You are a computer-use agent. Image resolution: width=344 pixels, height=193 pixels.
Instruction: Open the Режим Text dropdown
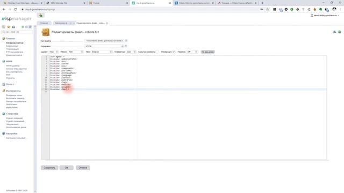pos(75,52)
